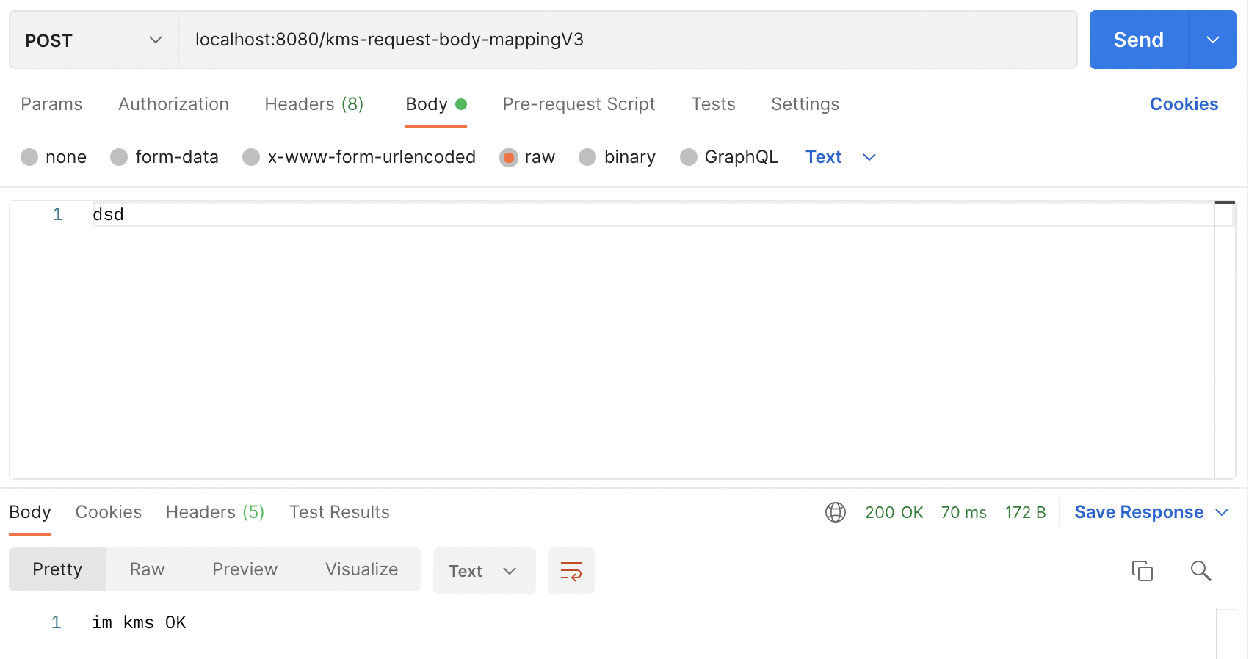Open the Cookies link

pyautogui.click(x=1184, y=104)
